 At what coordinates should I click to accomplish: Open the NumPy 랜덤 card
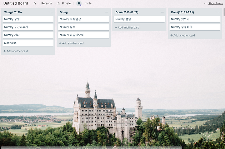coord(139,19)
